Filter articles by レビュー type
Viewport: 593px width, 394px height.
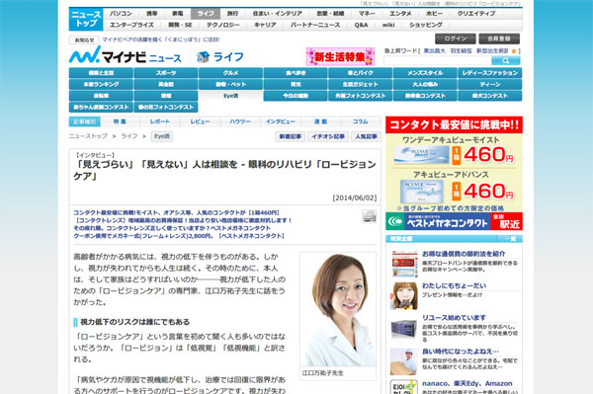click(200, 121)
